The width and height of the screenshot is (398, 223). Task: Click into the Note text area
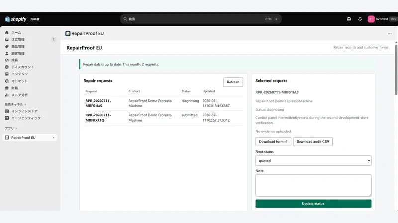pyautogui.click(x=313, y=185)
